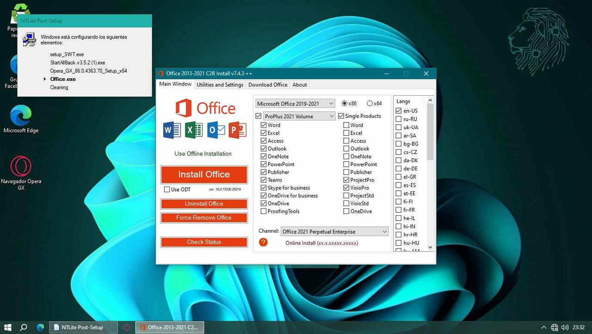This screenshot has height=334, width=592.
Task: Click the taskbar clock showing 23:32
Action: tap(579, 328)
